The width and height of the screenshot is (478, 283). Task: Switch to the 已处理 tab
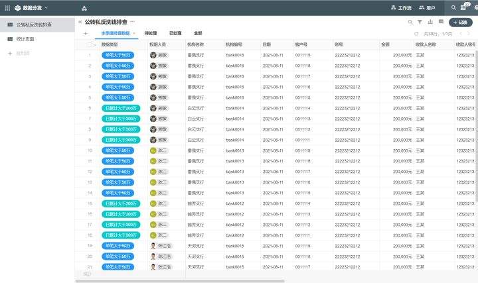(175, 32)
